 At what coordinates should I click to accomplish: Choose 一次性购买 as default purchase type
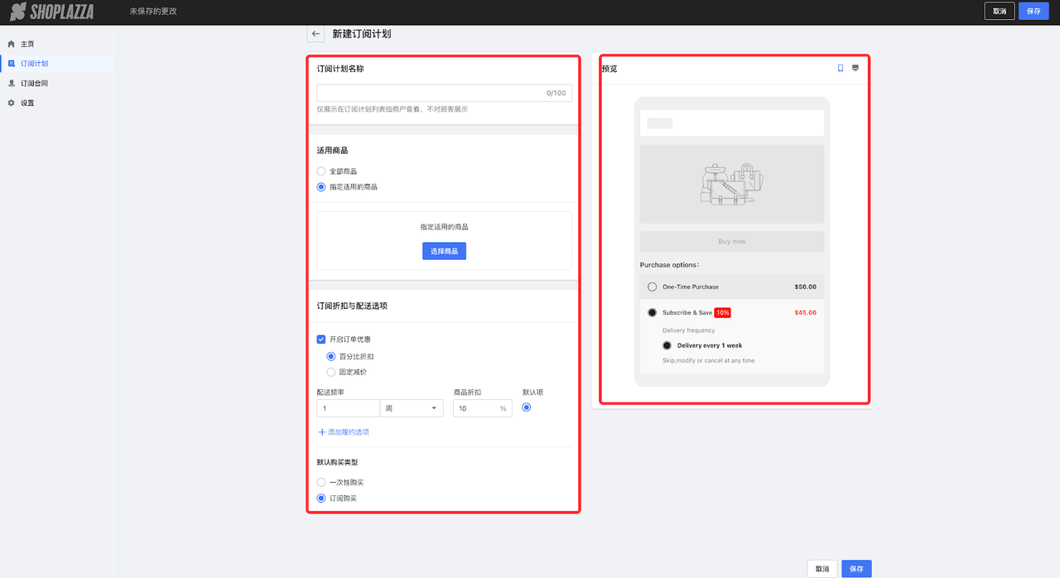[321, 483]
